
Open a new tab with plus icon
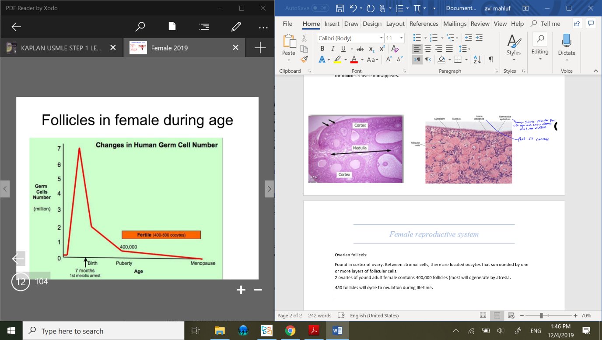[x=260, y=48]
